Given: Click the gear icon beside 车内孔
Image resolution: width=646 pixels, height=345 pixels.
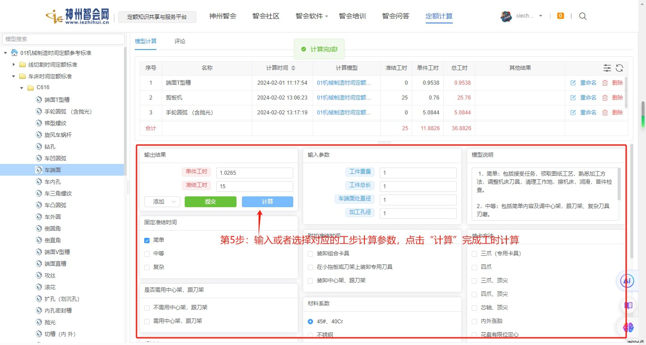Looking at the screenshot, I should [x=39, y=182].
